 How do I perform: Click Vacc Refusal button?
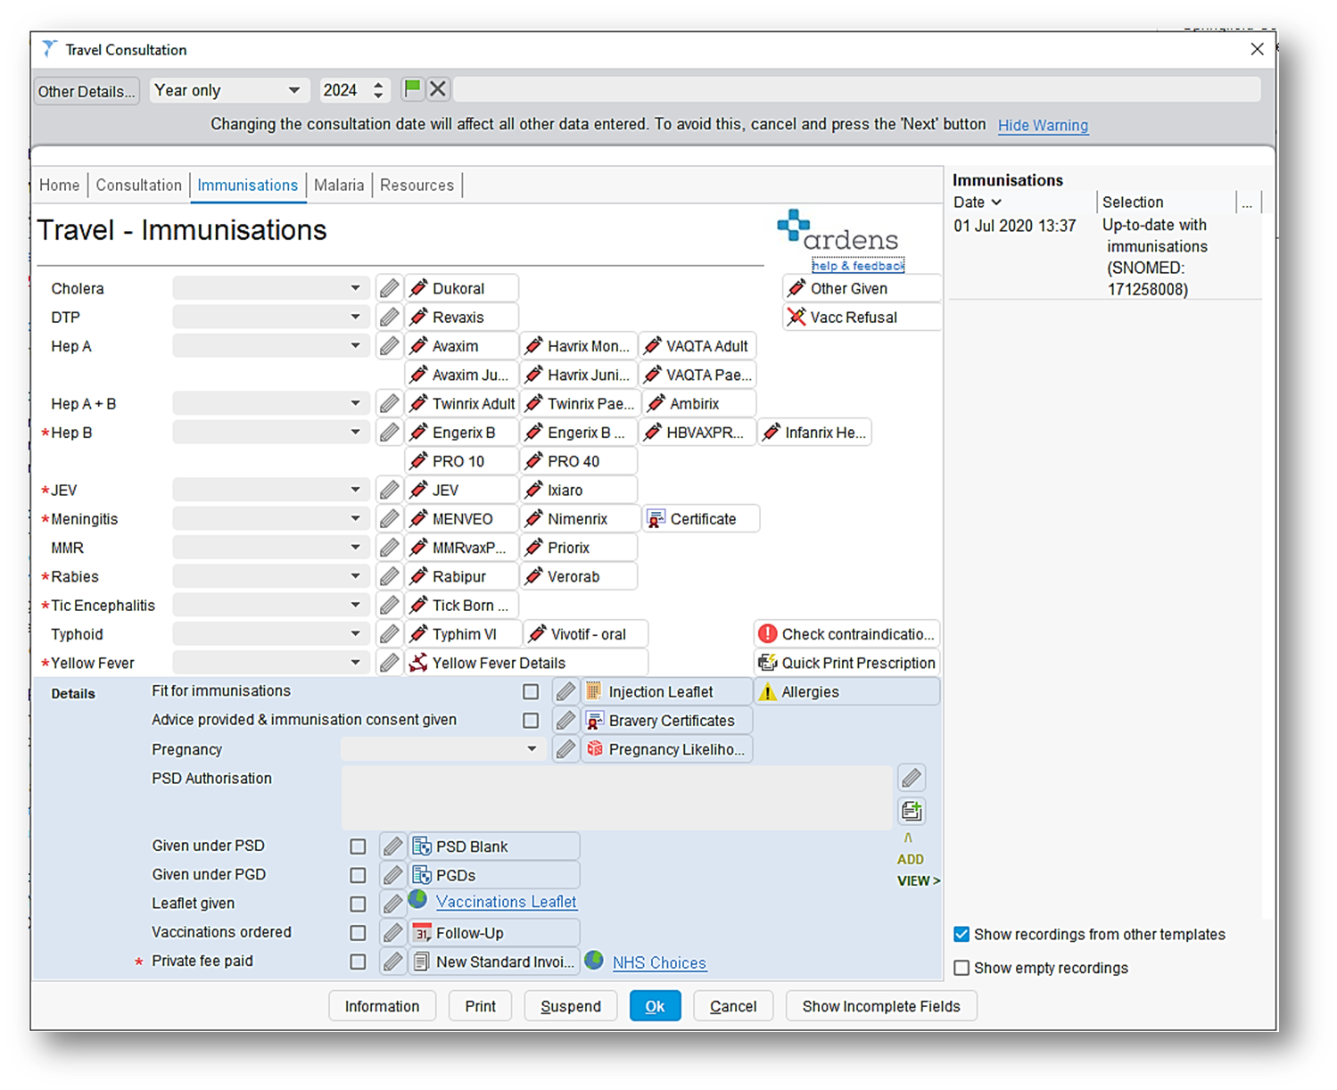[x=862, y=317]
